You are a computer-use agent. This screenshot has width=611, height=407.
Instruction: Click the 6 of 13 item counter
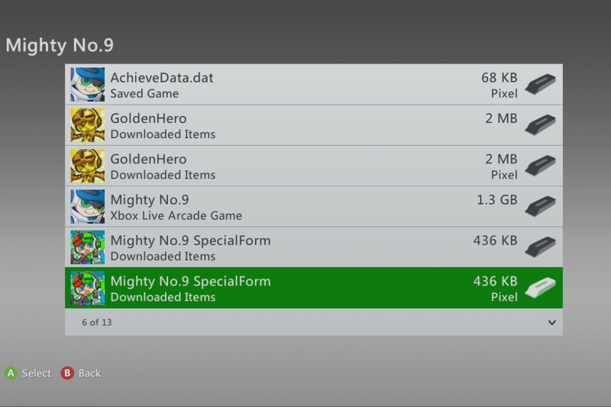(x=97, y=322)
